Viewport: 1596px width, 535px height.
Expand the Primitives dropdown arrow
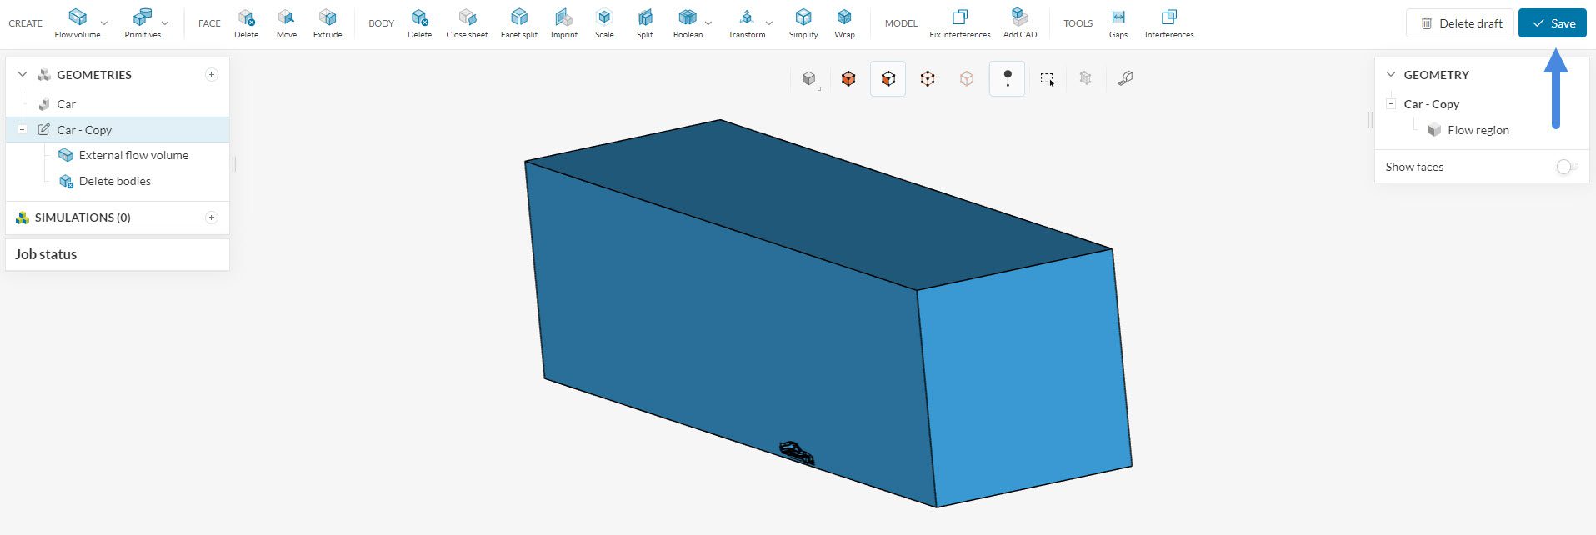pos(165,23)
